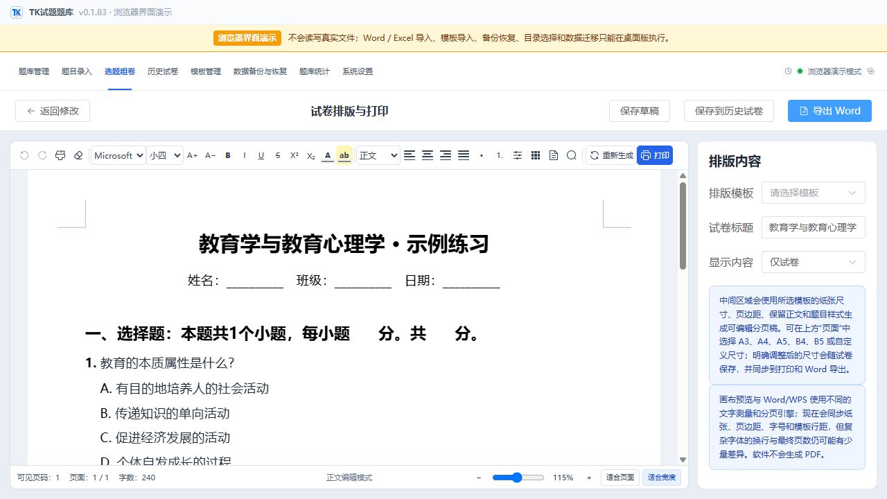
Task: Open line spacing settings icon
Action: tap(518, 155)
